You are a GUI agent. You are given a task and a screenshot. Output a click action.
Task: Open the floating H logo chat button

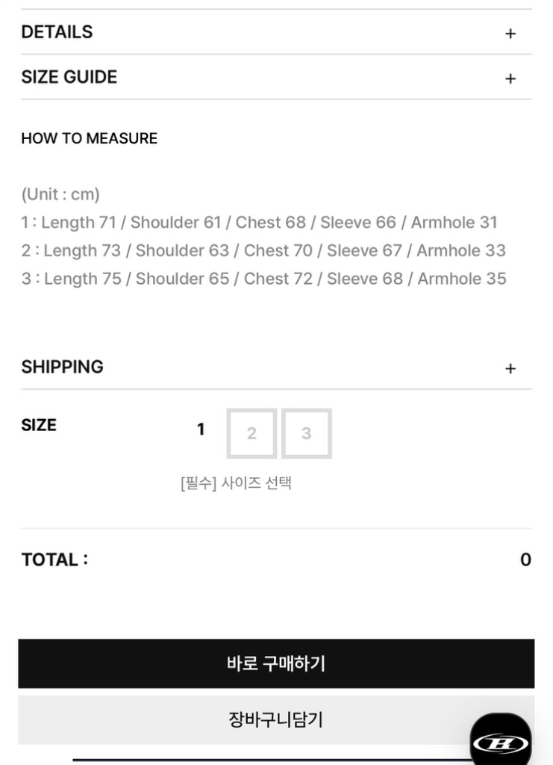tap(501, 741)
